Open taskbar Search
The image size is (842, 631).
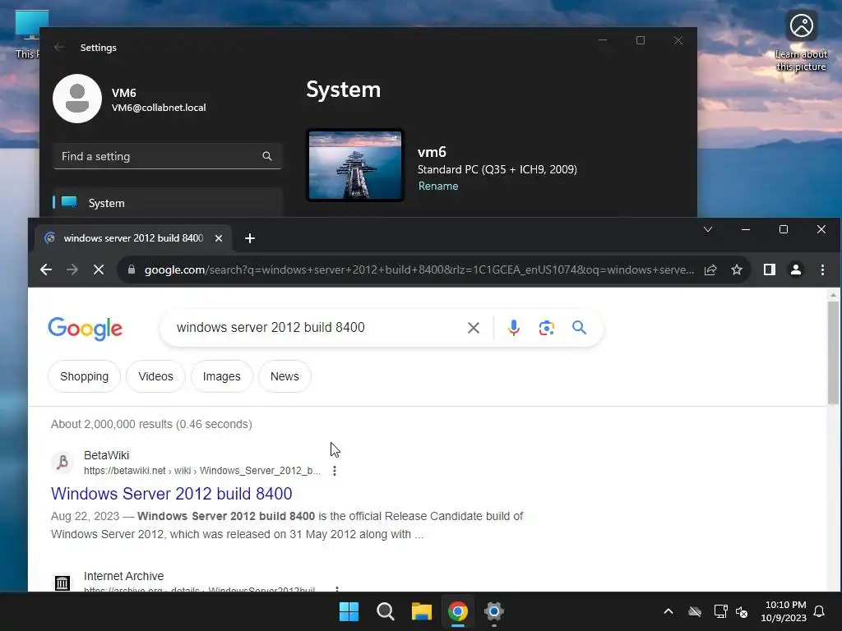[386, 611]
